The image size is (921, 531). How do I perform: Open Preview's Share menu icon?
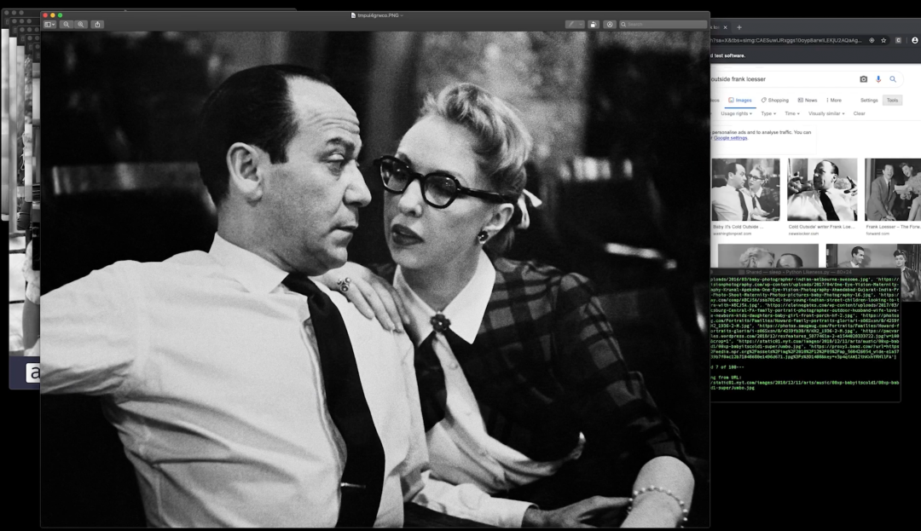97,25
